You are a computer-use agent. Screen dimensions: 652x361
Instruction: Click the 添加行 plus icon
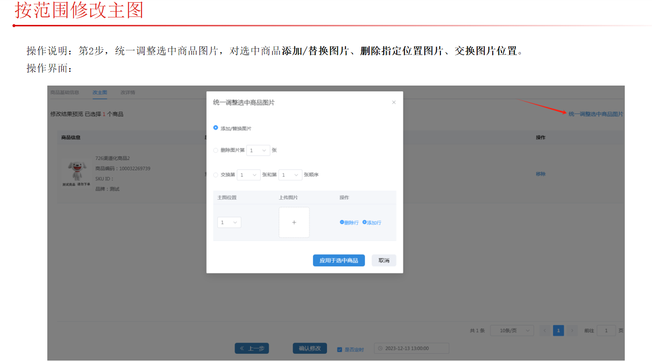365,222
